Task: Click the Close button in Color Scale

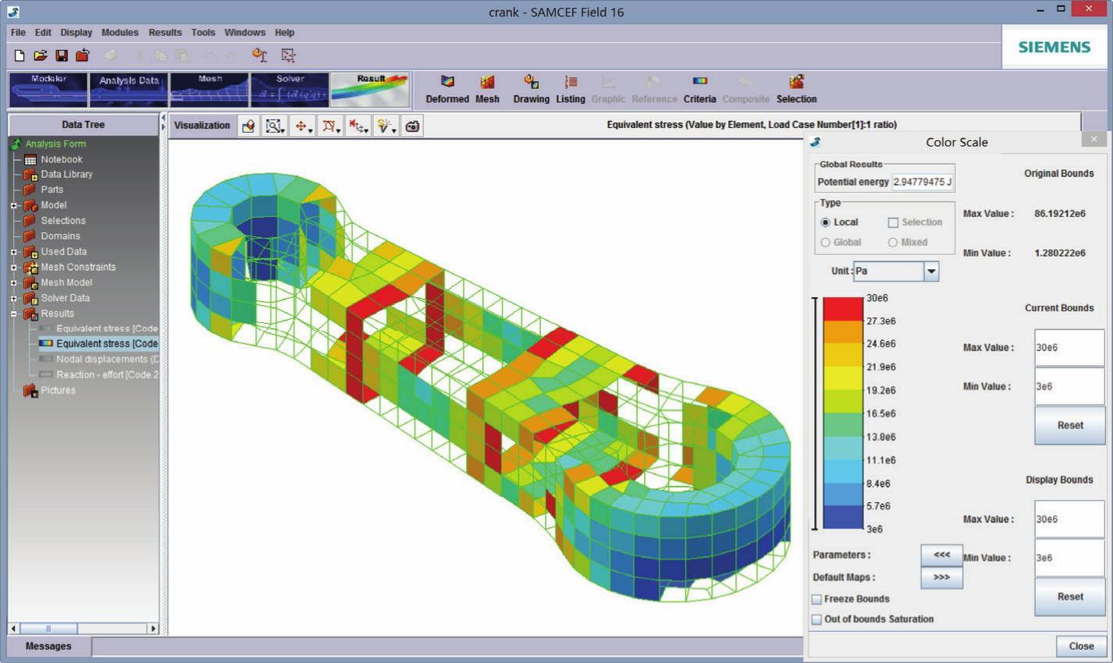Action: [x=1080, y=646]
